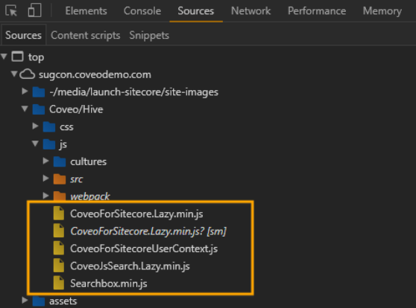Screen dimensions: 416x308
Task: Expand the assets folder arrow
Action: point(25,301)
